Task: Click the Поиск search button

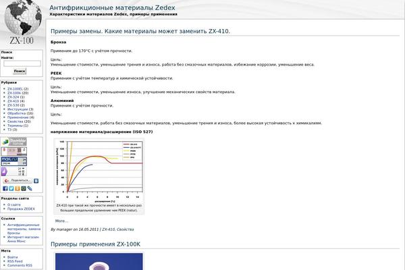Action: pyautogui.click(x=20, y=71)
